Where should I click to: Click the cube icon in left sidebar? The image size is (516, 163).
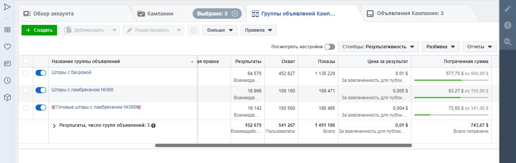tap(7, 97)
